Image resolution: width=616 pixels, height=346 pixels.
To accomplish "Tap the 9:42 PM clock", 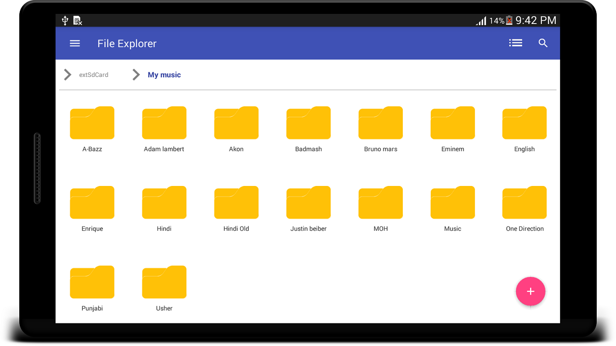I will click(536, 20).
